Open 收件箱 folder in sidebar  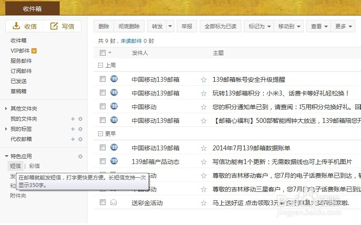coord(19,41)
